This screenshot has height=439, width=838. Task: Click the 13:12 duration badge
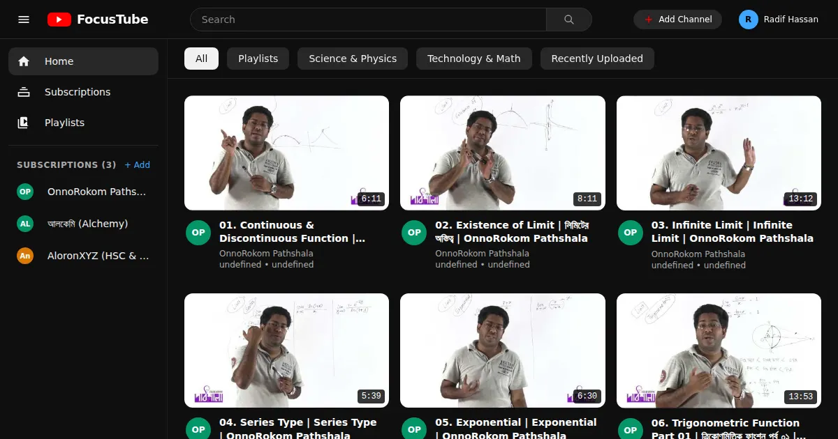pos(800,199)
